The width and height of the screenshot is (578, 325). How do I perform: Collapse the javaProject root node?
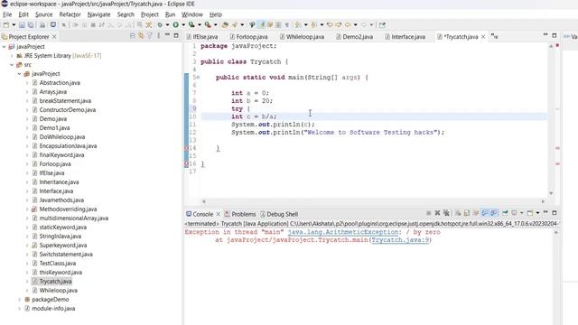[x=4, y=47]
